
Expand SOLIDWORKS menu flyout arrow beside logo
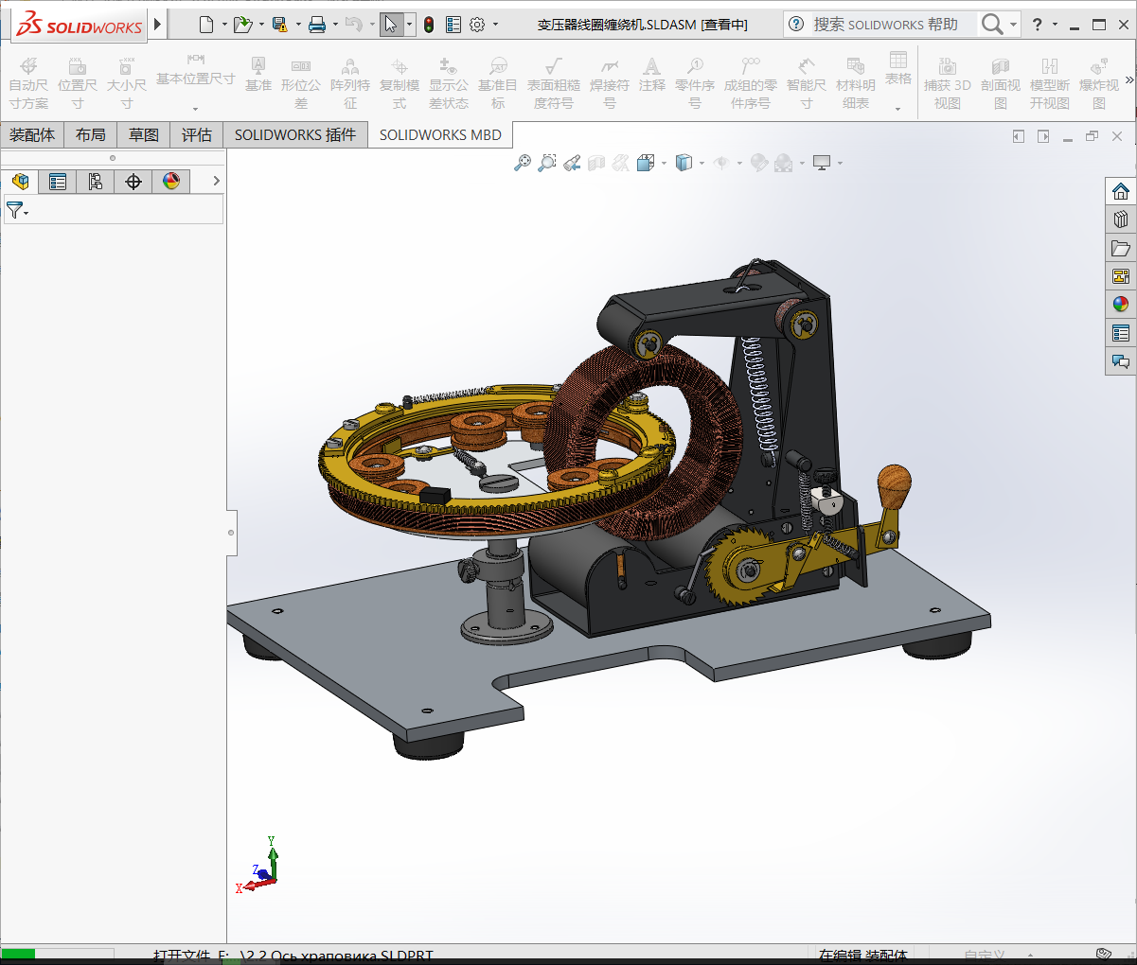point(157,24)
